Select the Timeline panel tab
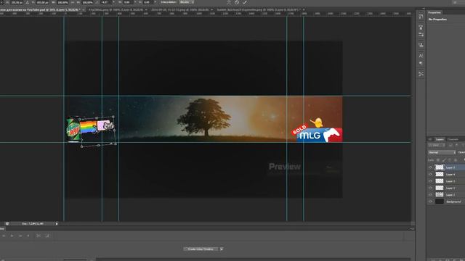Viewport: 465px width, 261px height. tap(2, 229)
